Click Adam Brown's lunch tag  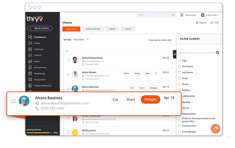126,73
